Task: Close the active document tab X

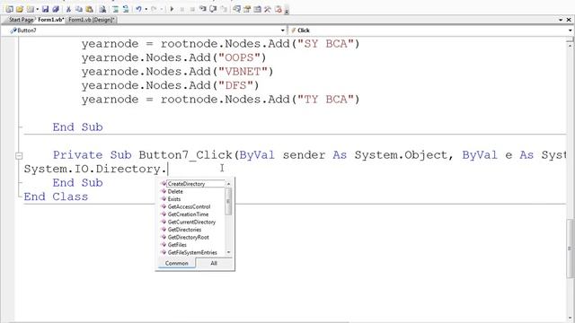Action: [569, 20]
